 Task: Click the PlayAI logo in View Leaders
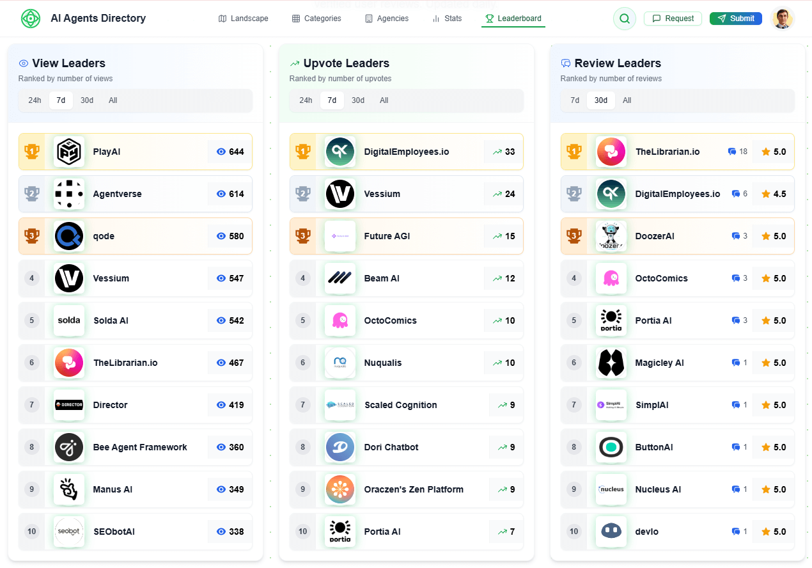coord(69,152)
